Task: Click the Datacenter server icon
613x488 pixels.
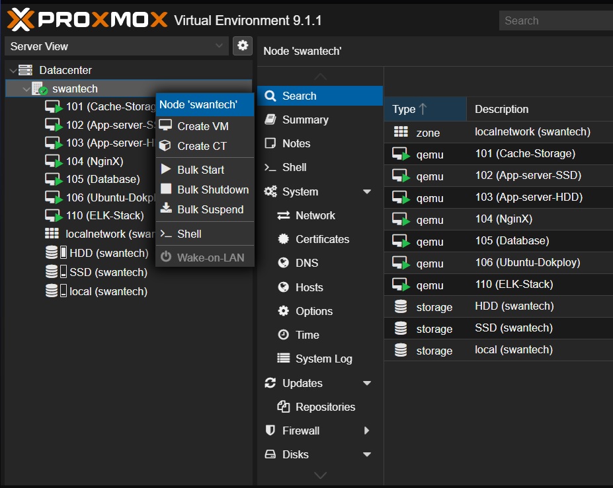Action: (26, 70)
